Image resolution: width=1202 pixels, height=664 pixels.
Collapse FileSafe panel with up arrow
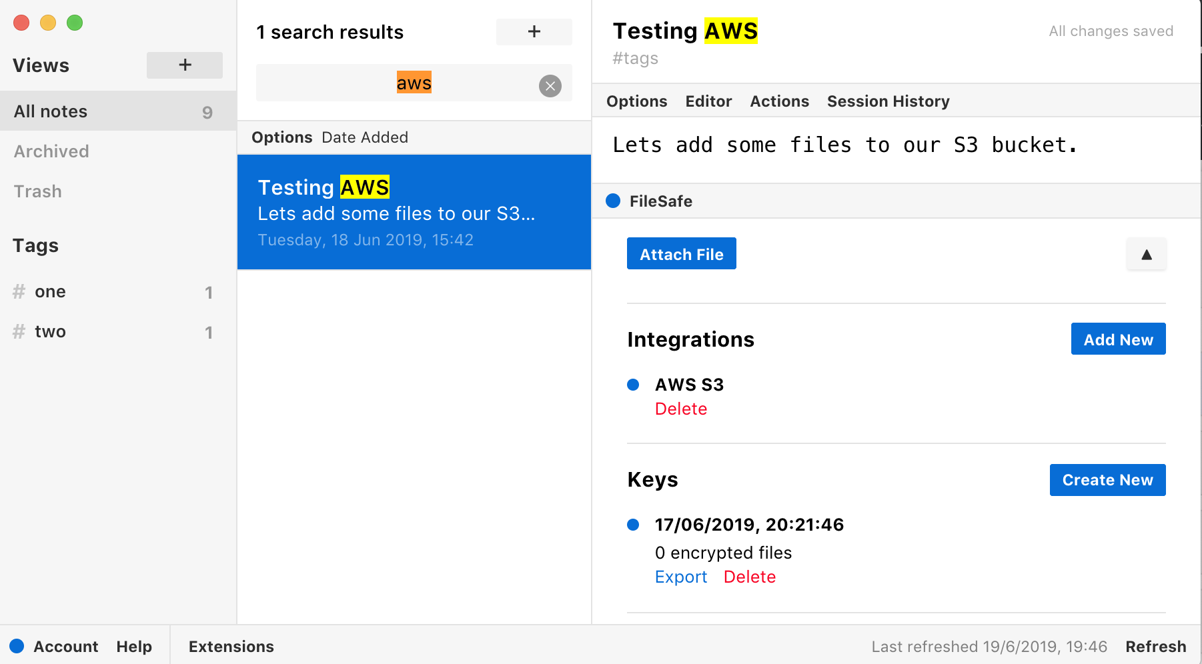1146,255
